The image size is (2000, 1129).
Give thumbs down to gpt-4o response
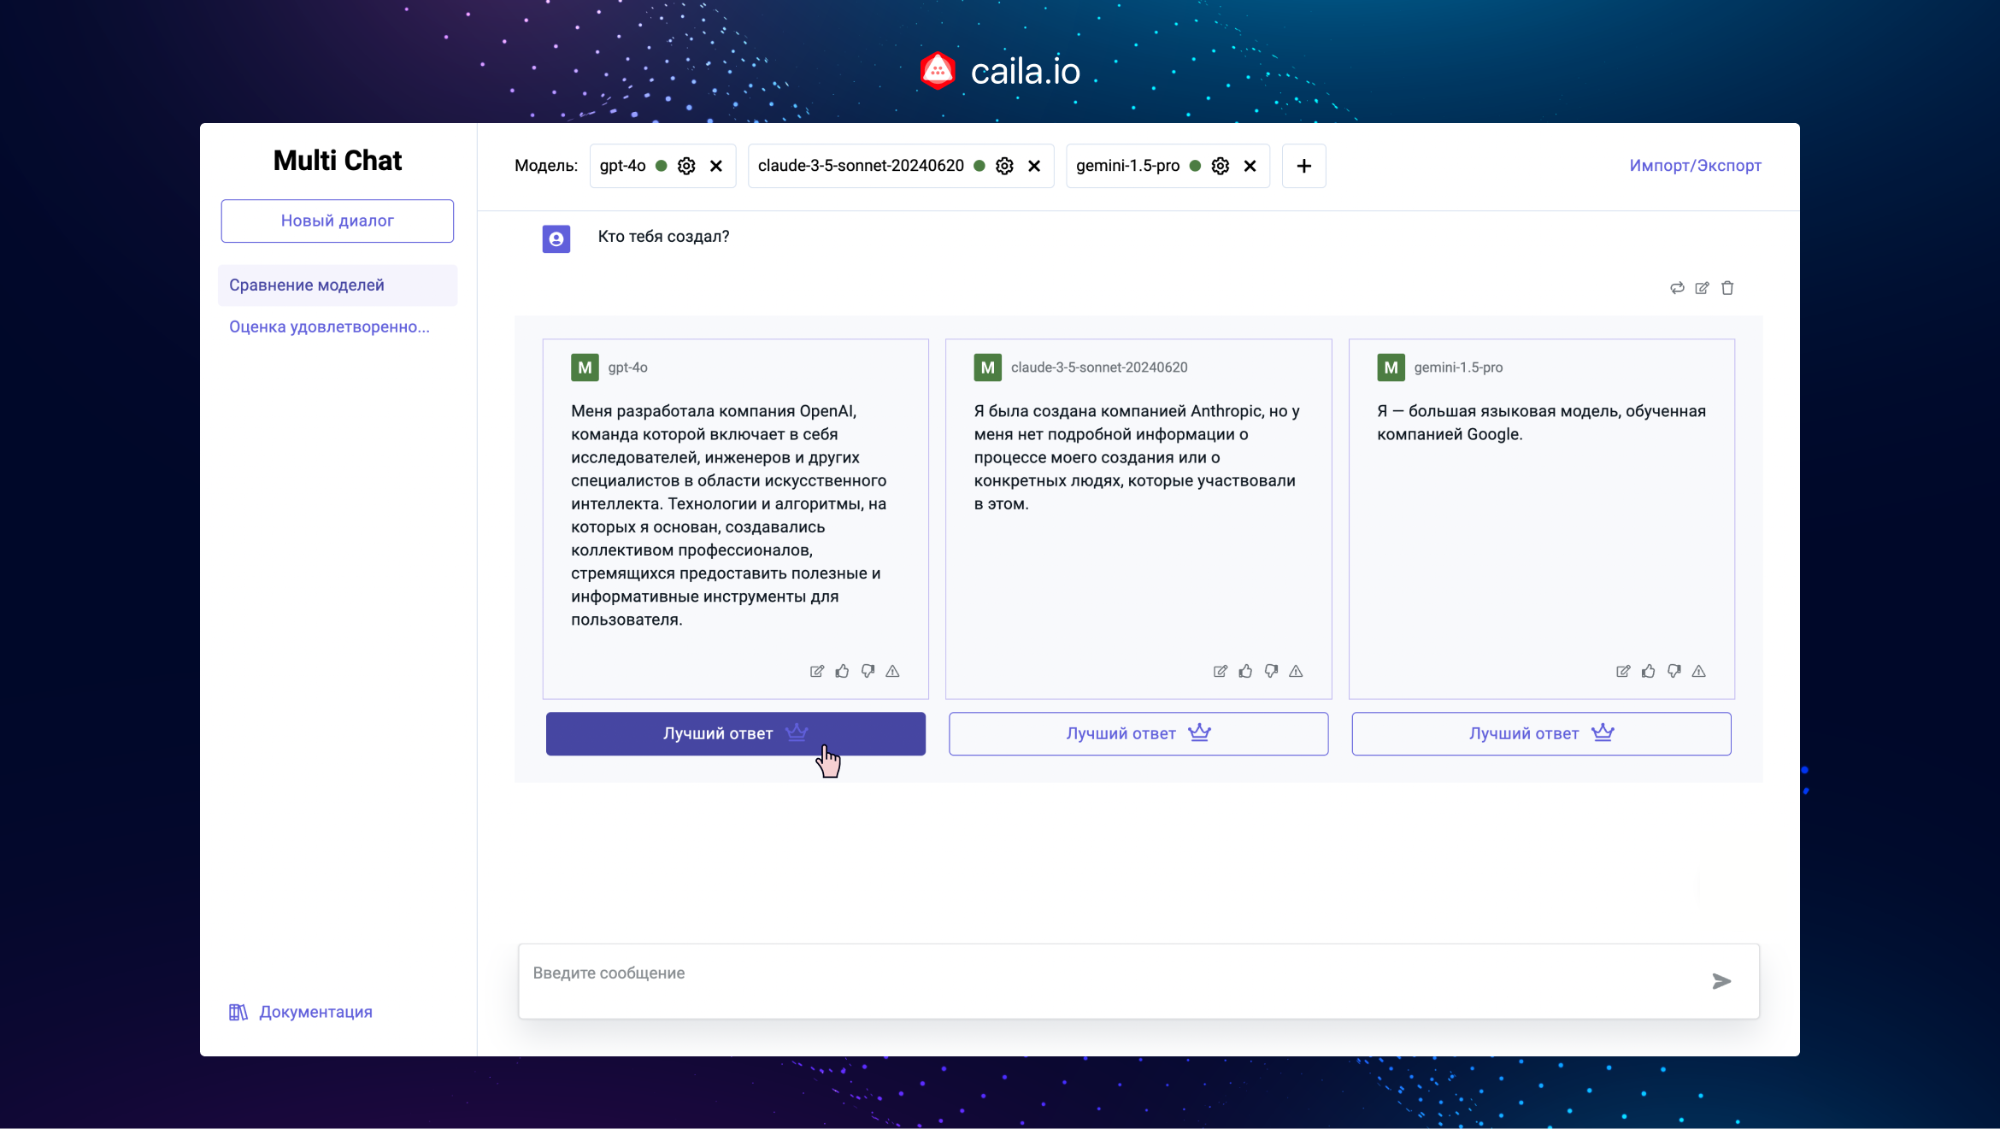[868, 671]
